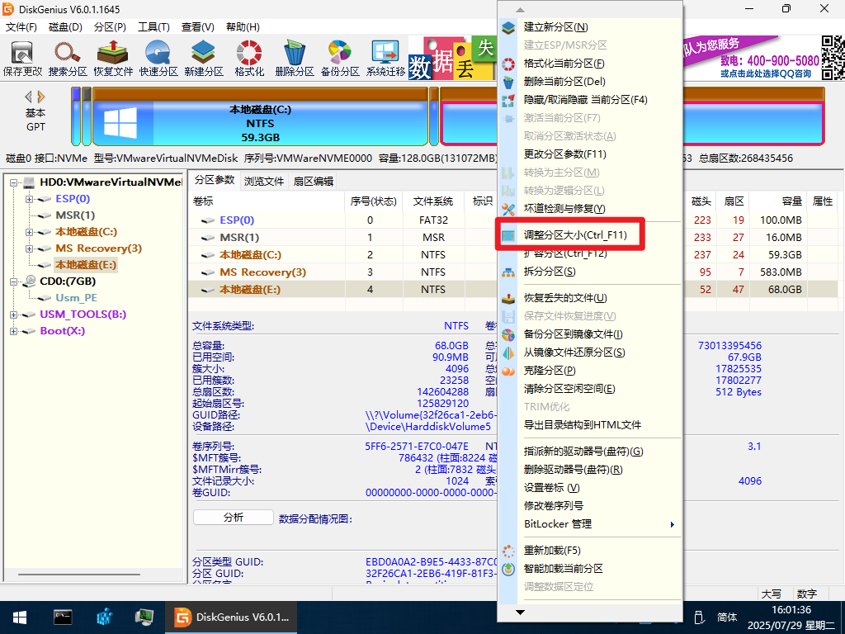The height and width of the screenshot is (634, 845).
Task: Choose 设置卷标 (V) menu entry
Action: click(552, 488)
